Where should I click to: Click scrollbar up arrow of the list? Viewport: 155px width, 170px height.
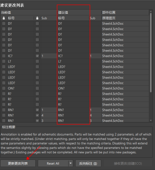tap(151, 11)
